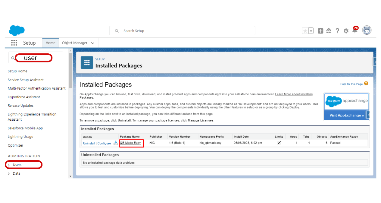Click the hic_qbmadeasy namespace cell
Image resolution: width=381 pixels, height=203 pixels.
click(211, 143)
